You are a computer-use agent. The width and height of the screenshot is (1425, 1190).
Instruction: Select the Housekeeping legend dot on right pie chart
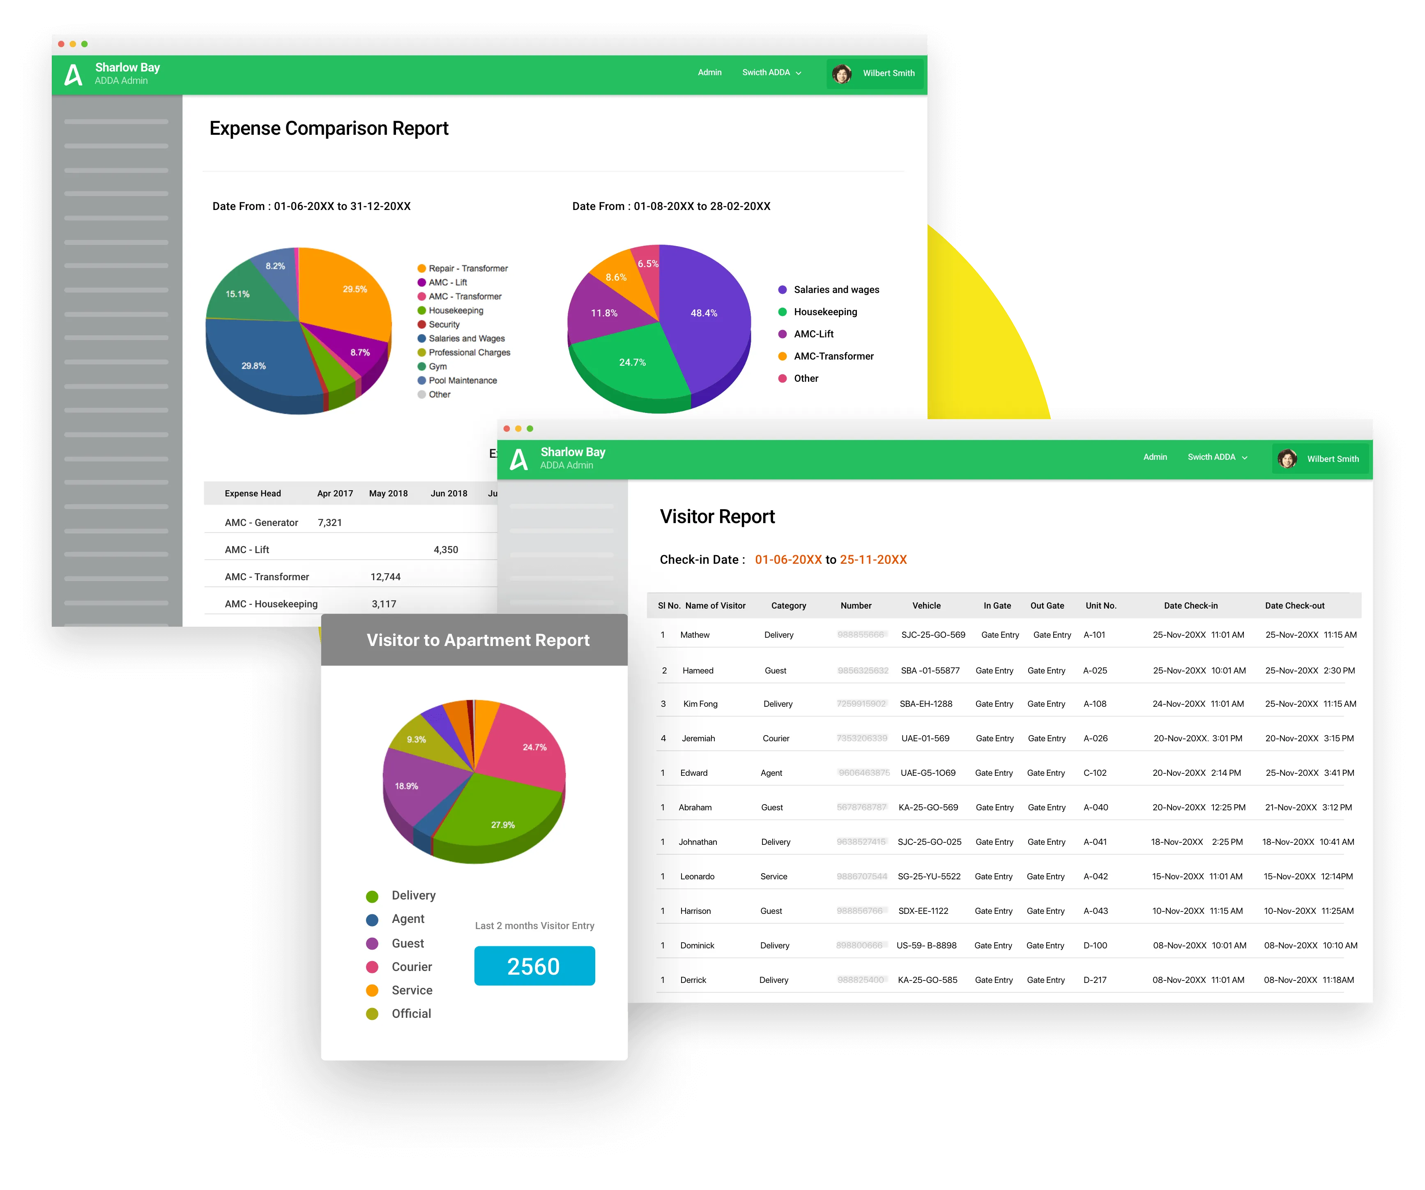tap(783, 311)
